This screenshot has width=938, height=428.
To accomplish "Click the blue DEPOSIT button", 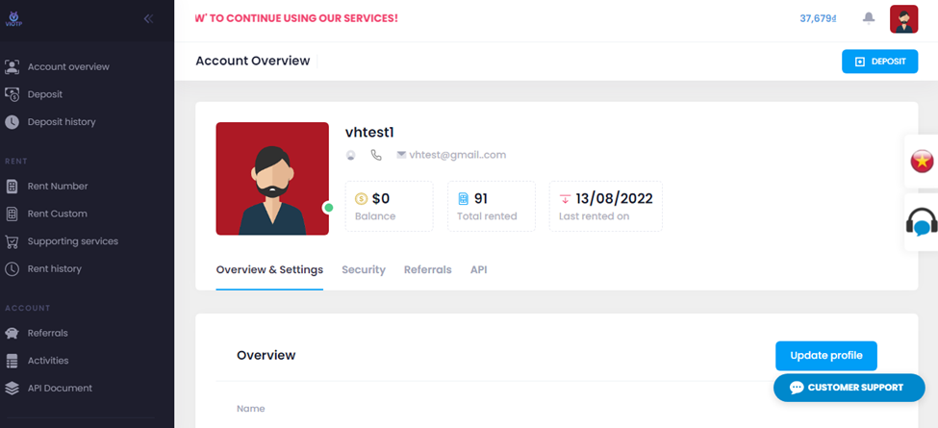I will click(x=880, y=62).
